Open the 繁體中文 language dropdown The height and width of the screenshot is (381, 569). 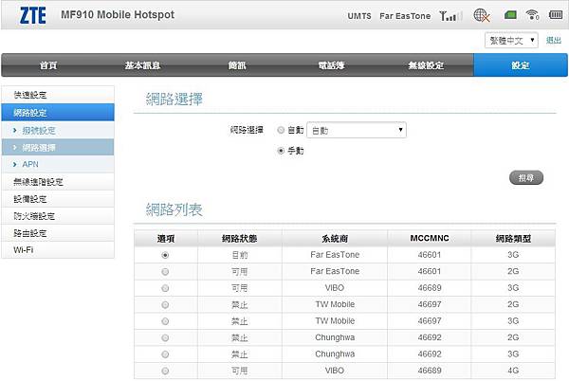(x=511, y=40)
